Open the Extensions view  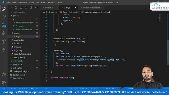point(4,41)
